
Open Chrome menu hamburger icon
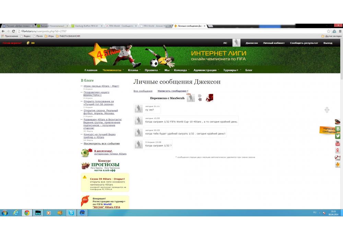click(x=340, y=31)
